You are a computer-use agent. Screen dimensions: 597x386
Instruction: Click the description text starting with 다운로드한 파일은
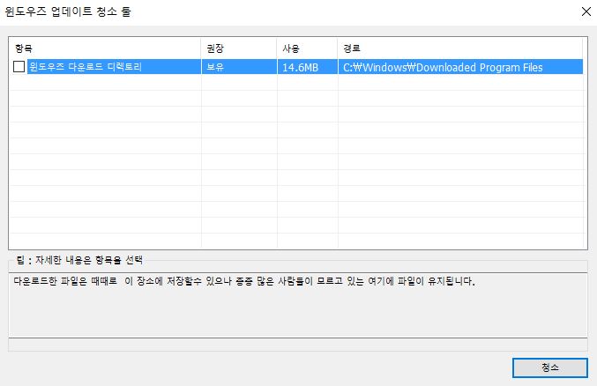(244, 281)
